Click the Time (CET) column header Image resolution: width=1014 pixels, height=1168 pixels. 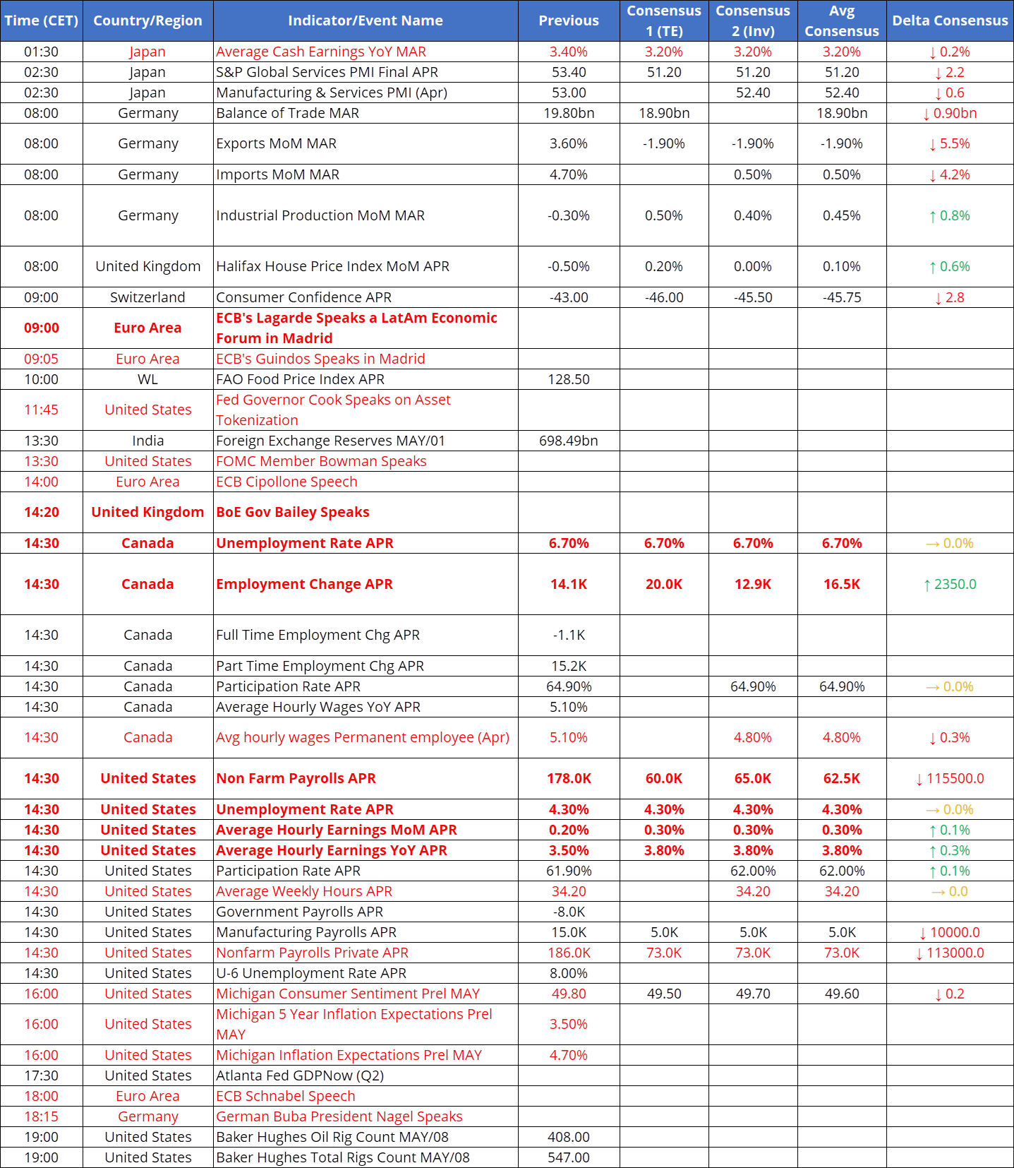point(42,20)
